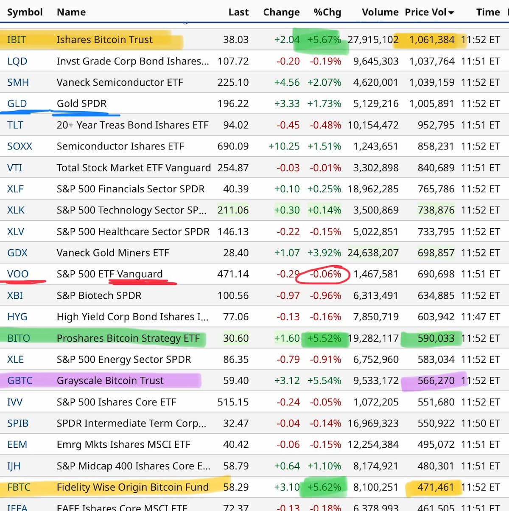The width and height of the screenshot is (509, 511).
Task: Click FBTC price volume 471,461
Action: (x=436, y=487)
